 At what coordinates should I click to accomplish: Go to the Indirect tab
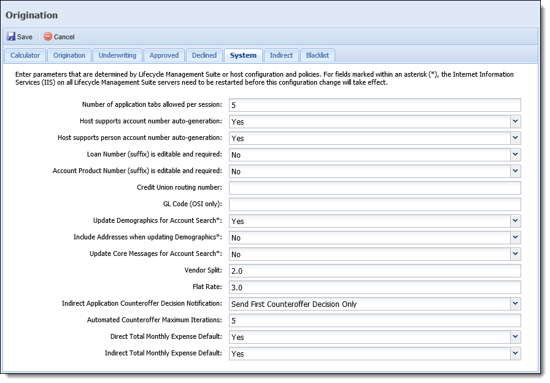(281, 55)
